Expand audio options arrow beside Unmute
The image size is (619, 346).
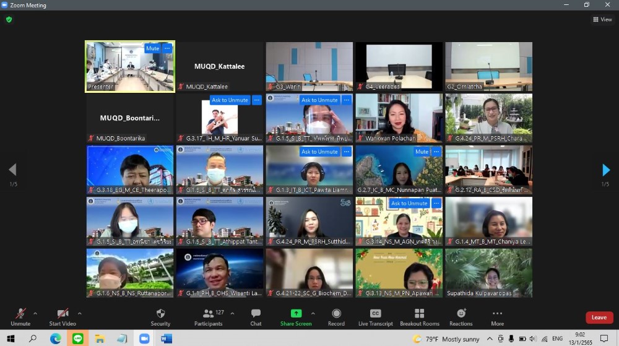[x=35, y=313]
